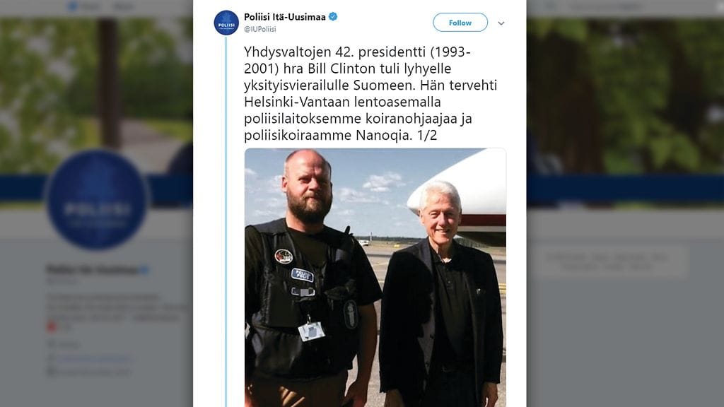This screenshot has height=407, width=724.
Task: Click the blue verified badge after Poliisi Itä-Uusimaa
Action: (333, 17)
